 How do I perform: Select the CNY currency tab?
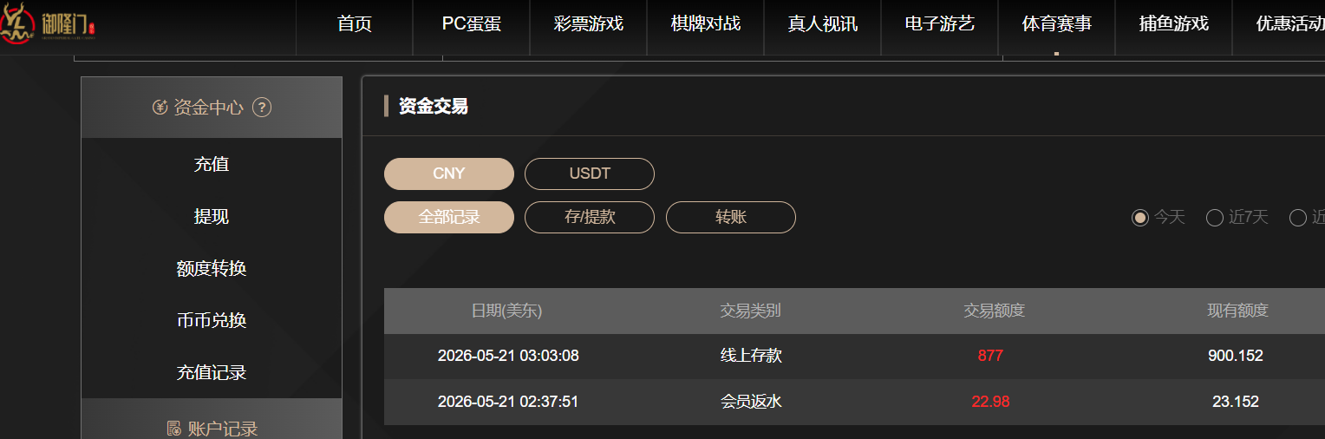[449, 174]
